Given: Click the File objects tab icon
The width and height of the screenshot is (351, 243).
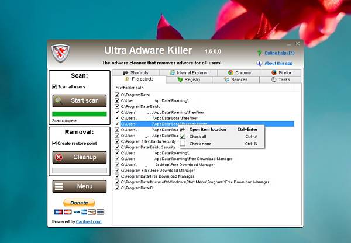Looking at the screenshot, I should coord(127,79).
